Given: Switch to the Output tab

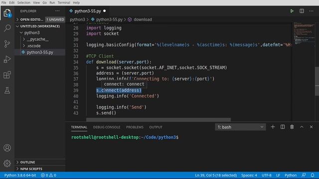Looking at the screenshot, I should pyautogui.click(x=156, y=127).
